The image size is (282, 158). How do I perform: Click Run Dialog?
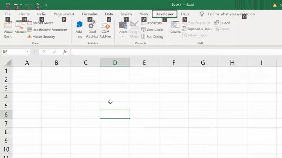(152, 36)
